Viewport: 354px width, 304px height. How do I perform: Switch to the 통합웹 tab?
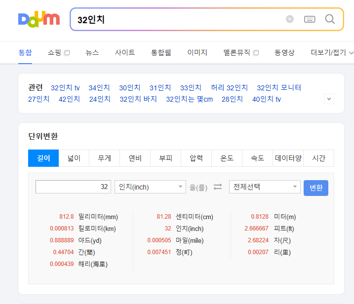(161, 53)
